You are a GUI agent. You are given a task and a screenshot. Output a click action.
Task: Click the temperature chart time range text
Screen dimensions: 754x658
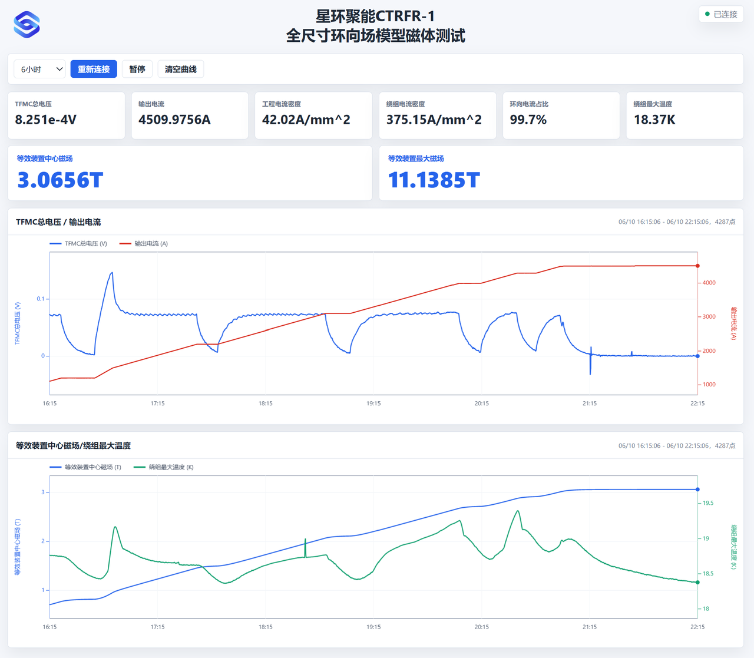click(677, 446)
